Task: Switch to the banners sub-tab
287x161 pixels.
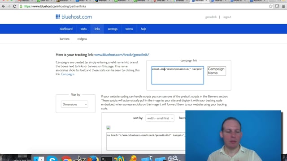Action: point(65,39)
